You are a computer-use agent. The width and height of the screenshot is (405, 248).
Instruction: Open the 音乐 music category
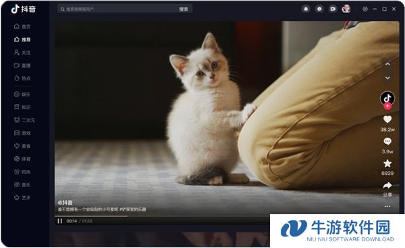click(22, 185)
